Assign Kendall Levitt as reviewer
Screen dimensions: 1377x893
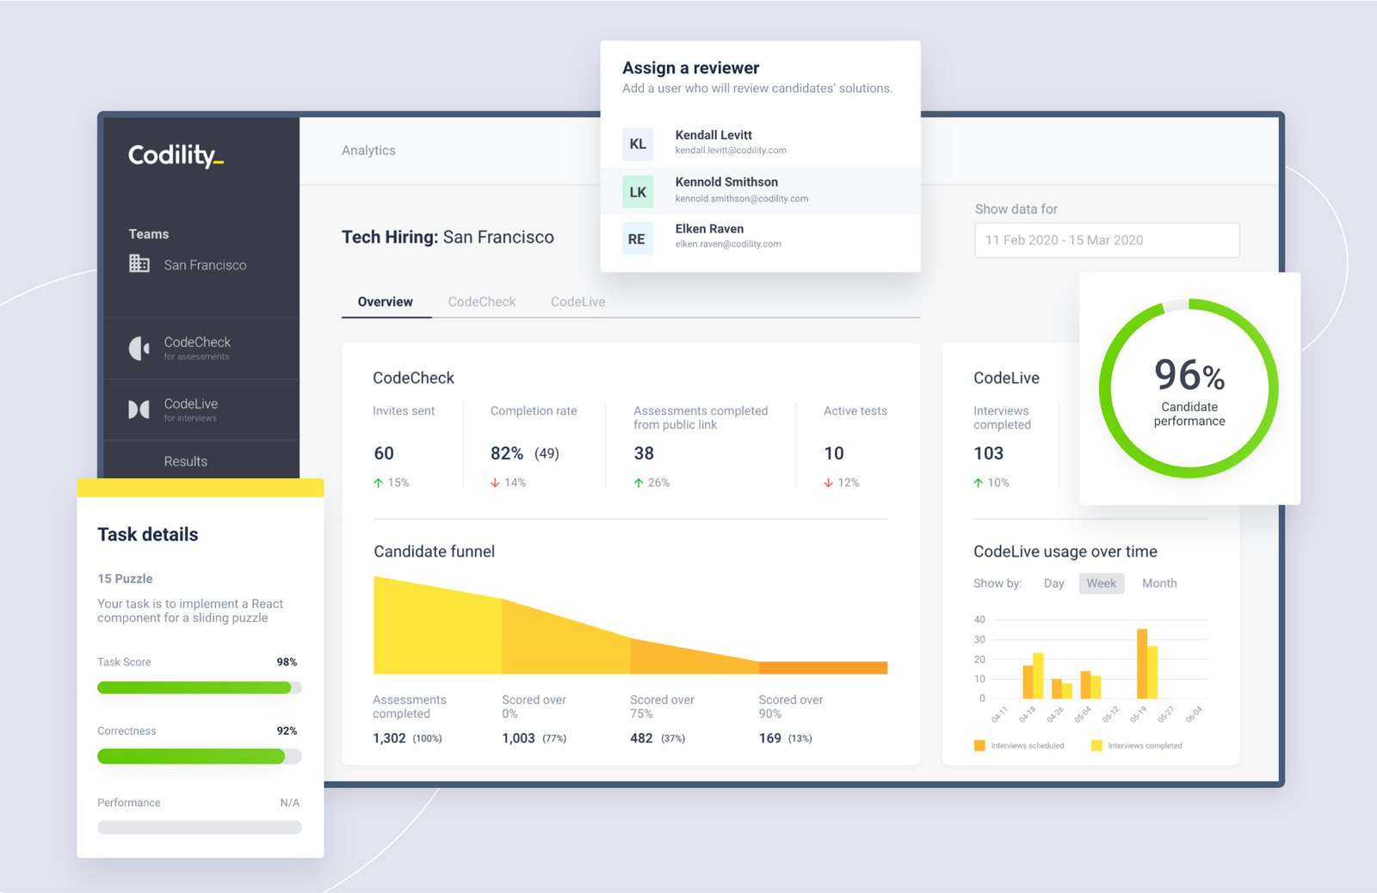[x=760, y=143]
